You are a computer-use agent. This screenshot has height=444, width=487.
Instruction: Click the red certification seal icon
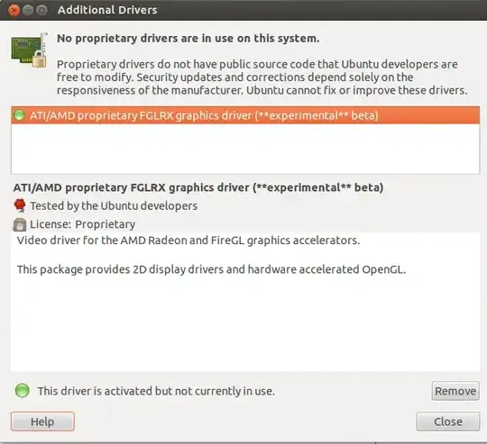pyautogui.click(x=20, y=205)
